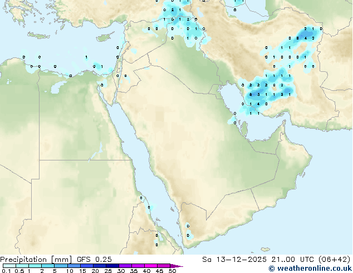Screen dimensions: 353x273
Task: Click the forecast offset '(06+42)'
Action: (334, 260)
